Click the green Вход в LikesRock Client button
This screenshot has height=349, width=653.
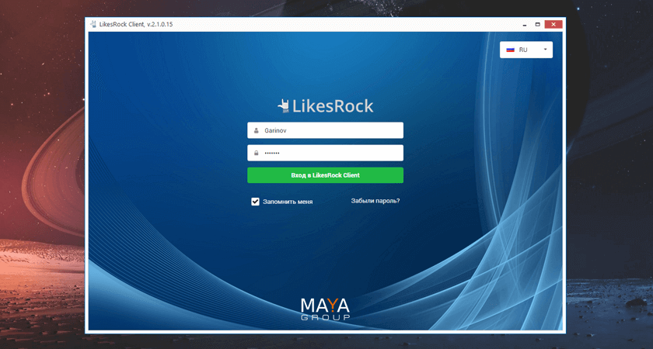[x=325, y=175]
